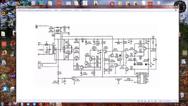Click the slideshow icon in bottom bar

pyautogui.click(x=155, y=101)
